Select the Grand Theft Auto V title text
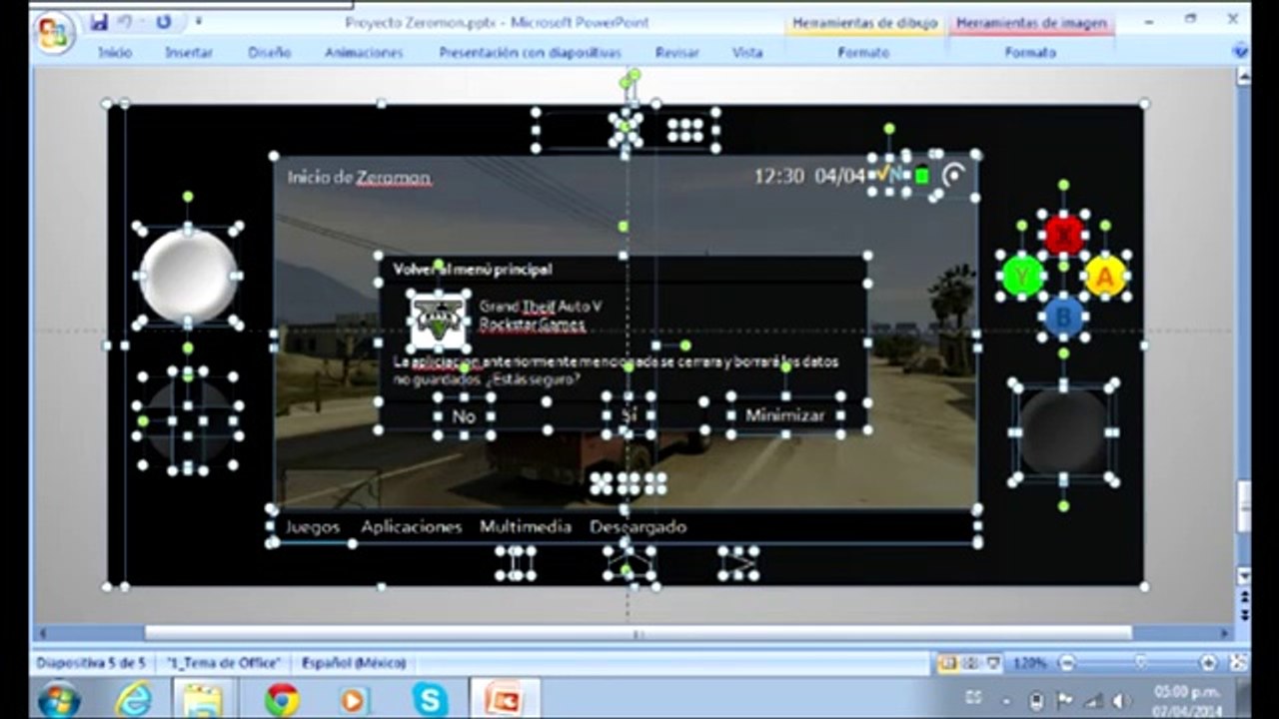The height and width of the screenshot is (719, 1279). click(541, 307)
